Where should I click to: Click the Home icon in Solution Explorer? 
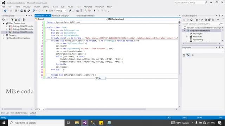click(191, 20)
